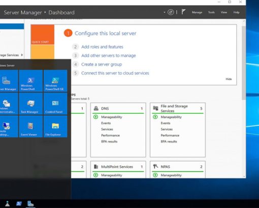The image size is (259, 208).
Task: Open the DNS role tile title
Action: [x=105, y=109]
